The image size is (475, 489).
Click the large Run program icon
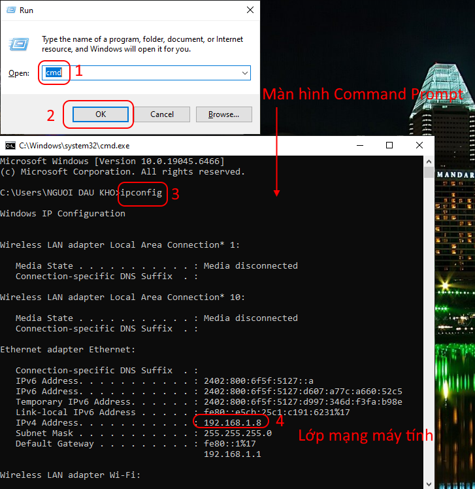(18, 44)
